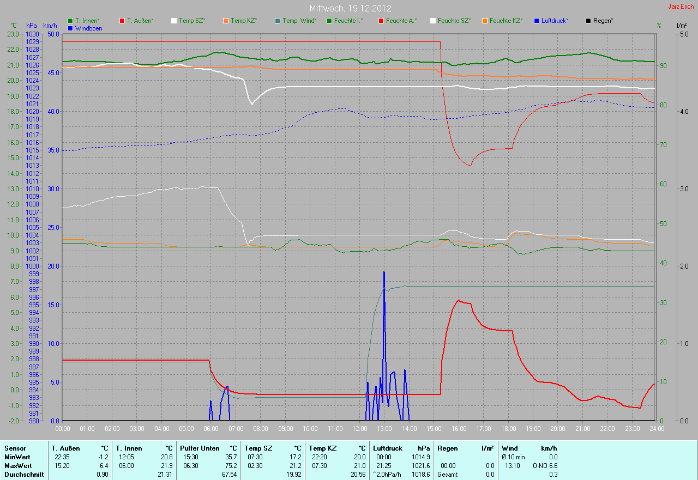Click the 'Sensor' row header in table
The image size is (698, 480).
[15, 448]
